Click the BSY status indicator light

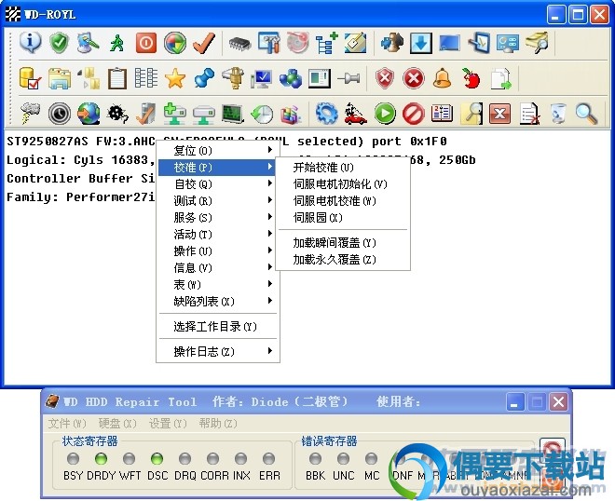point(73,458)
